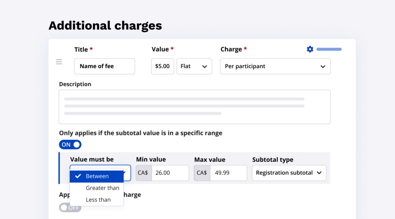
Task: Click the Min value 26.00 field
Action: coord(170,173)
